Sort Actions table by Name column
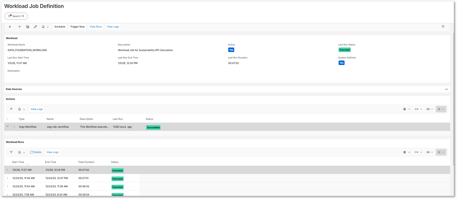This screenshot has height=199, width=457. (50, 119)
